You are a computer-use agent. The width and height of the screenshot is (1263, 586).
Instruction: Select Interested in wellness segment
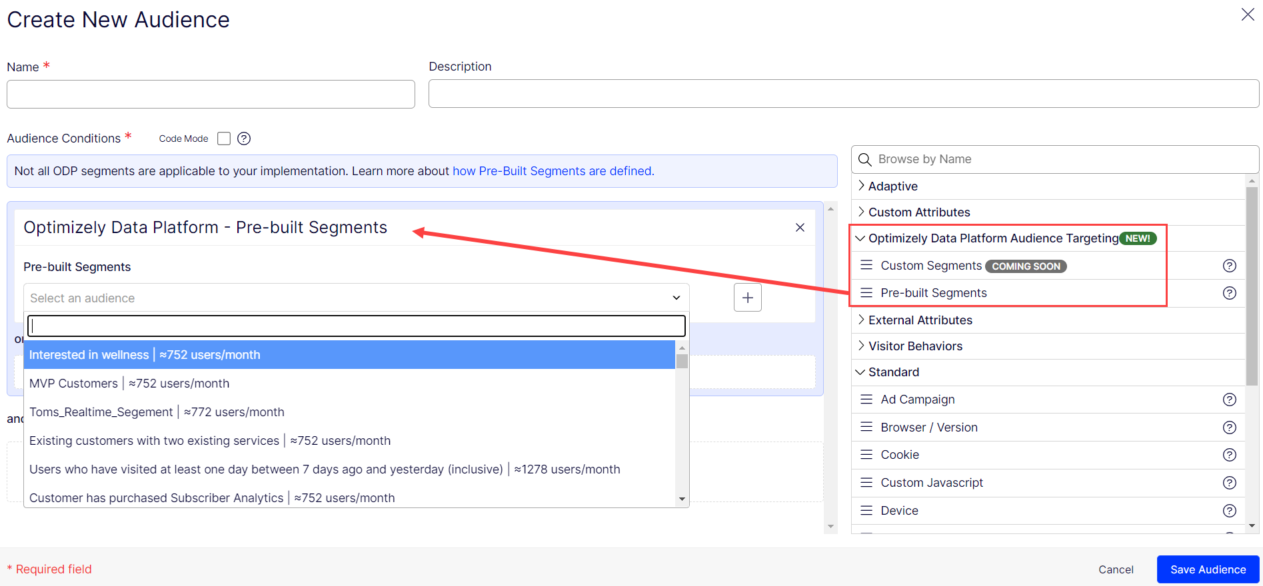click(349, 355)
